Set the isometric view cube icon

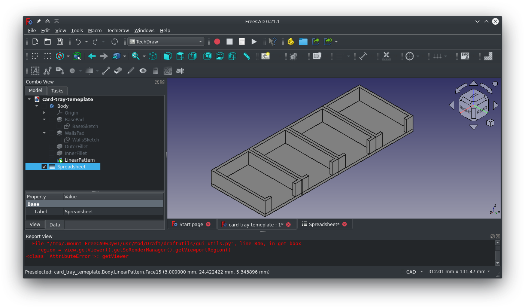[153, 56]
